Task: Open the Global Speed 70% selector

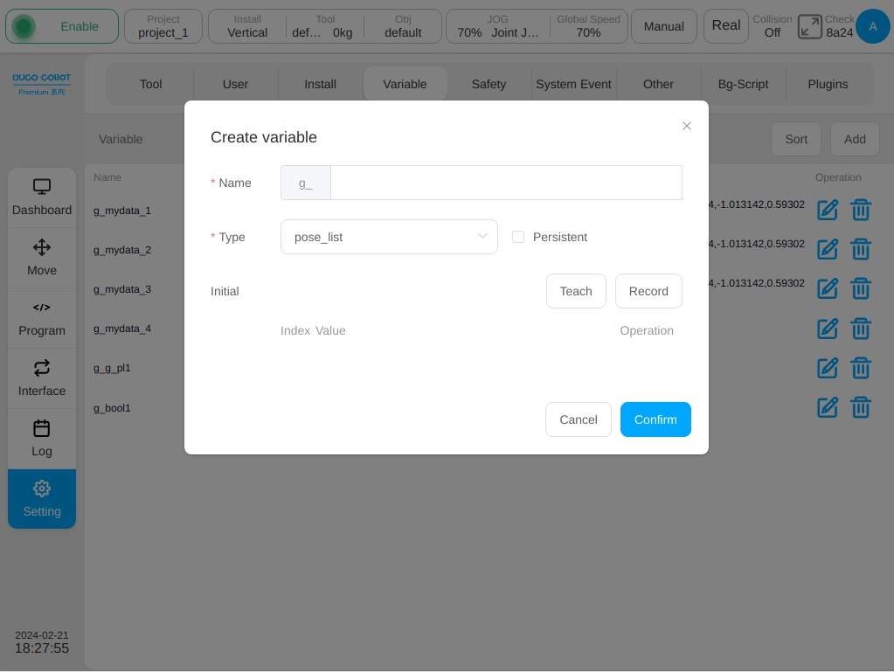Action: pos(588,26)
